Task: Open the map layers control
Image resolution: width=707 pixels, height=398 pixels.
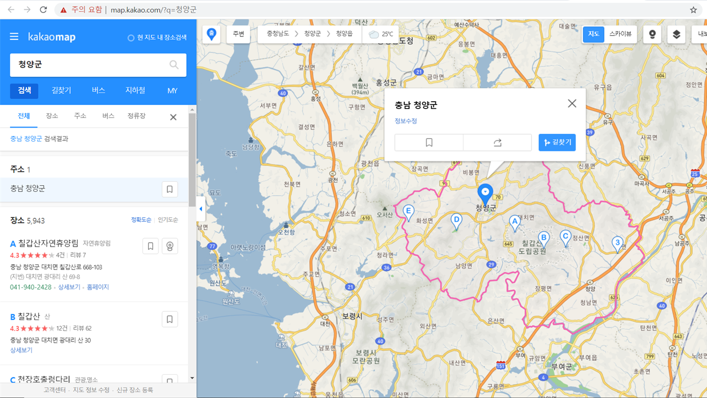Action: 676,34
